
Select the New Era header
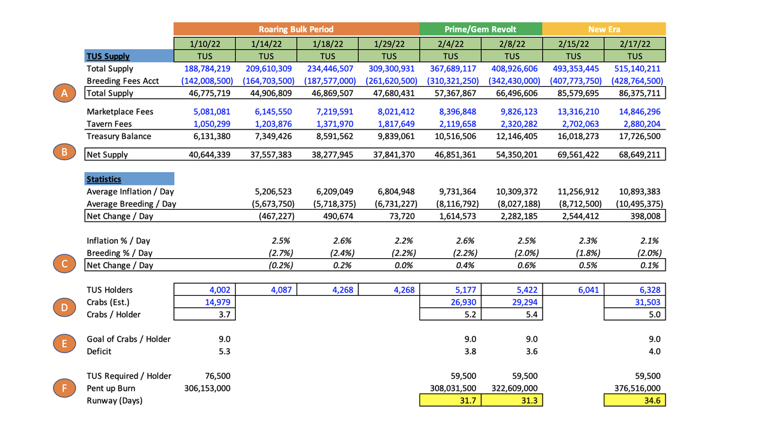604,29
